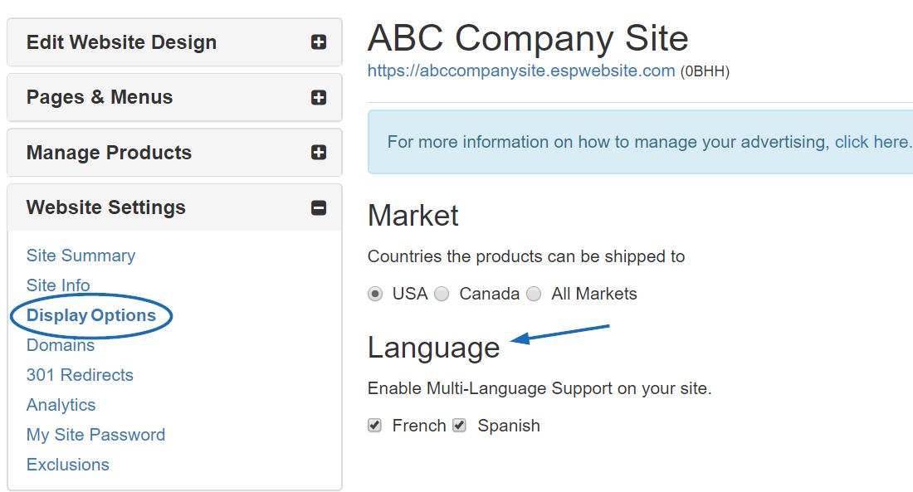Image resolution: width=913 pixels, height=492 pixels.
Task: Open Display Options in the sidebar
Action: click(x=91, y=315)
